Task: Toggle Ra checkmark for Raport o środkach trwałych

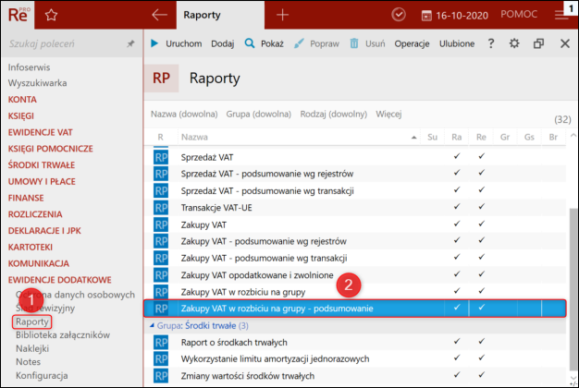Action: 457,342
